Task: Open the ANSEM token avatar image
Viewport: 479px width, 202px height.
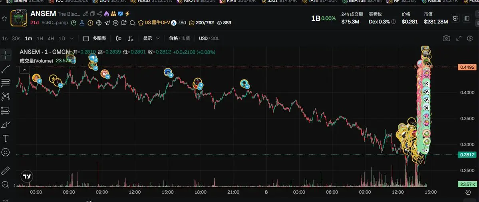Action: tap(18, 18)
